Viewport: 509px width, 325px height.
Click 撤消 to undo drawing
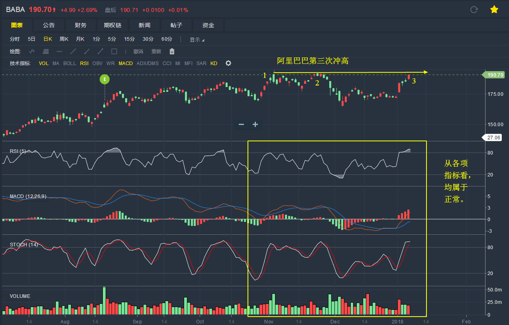(138, 52)
